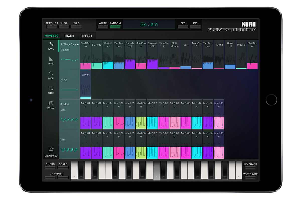Open the PITCH editing icon

[51, 90]
